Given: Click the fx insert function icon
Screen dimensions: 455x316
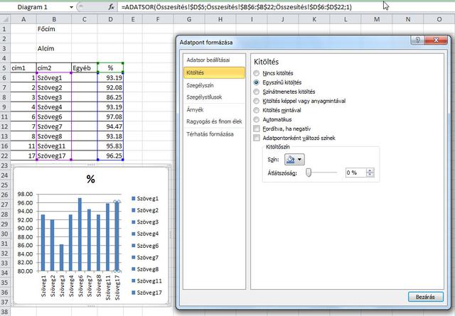Looking at the screenshot, I should (111, 7).
